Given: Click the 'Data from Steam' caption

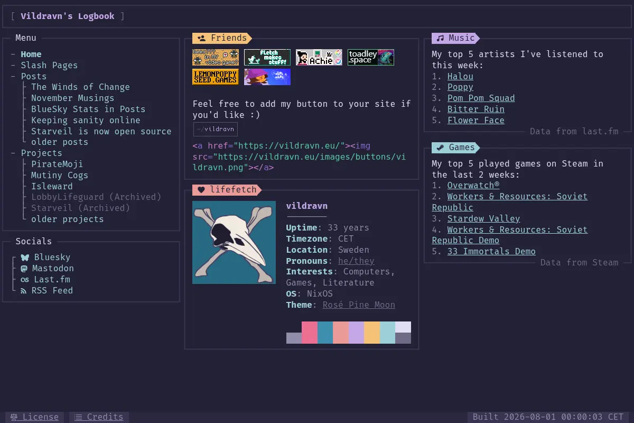Looking at the screenshot, I should [x=579, y=263].
